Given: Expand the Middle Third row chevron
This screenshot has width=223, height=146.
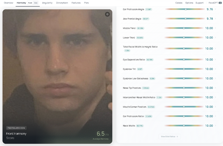Looking at the screenshot, I should coord(215,28).
